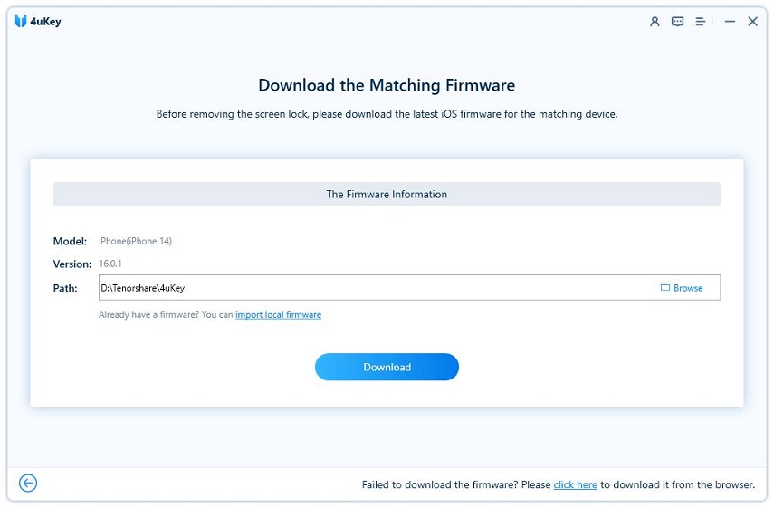Open the feedback chat bubble icon

click(677, 22)
